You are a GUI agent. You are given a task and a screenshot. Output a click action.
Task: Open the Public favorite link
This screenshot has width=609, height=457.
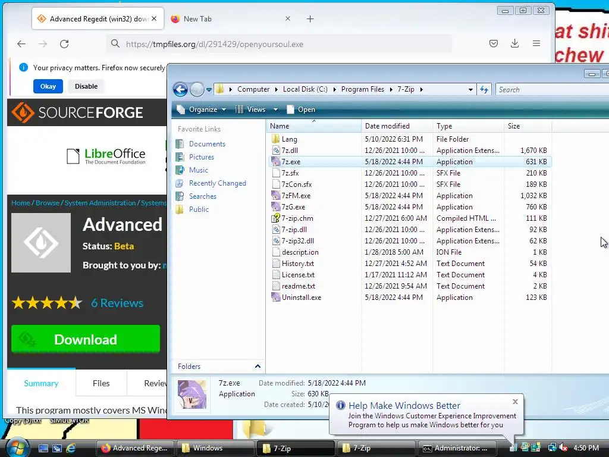point(199,209)
